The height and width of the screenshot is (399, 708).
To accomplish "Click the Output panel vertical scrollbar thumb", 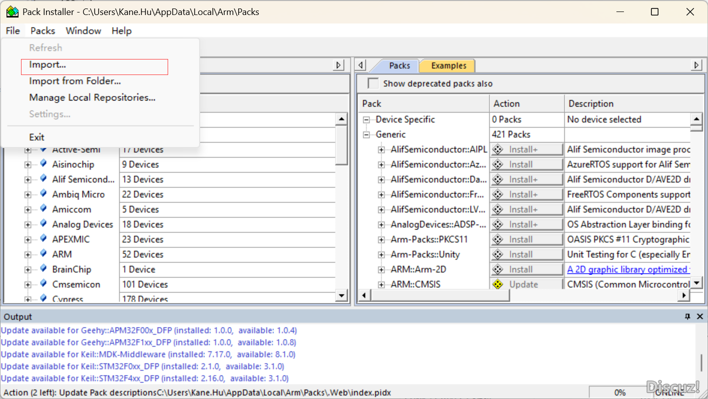I will (702, 363).
